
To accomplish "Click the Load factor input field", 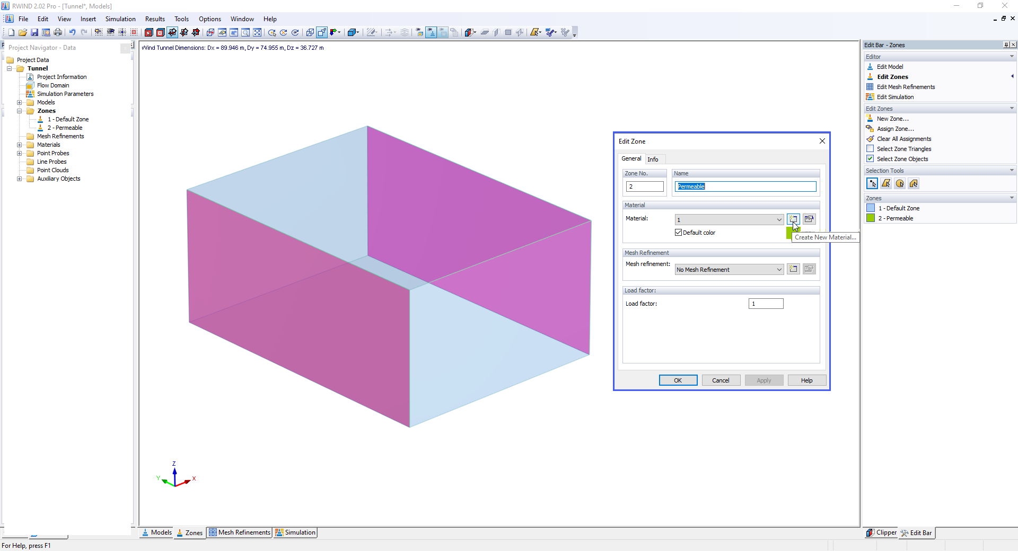I will click(766, 304).
